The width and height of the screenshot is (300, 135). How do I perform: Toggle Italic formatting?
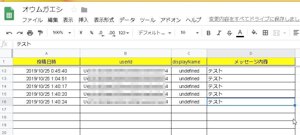pyautogui.click(x=219, y=33)
